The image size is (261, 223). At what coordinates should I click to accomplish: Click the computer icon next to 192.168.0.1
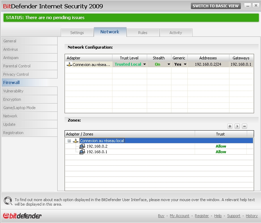point(82,152)
